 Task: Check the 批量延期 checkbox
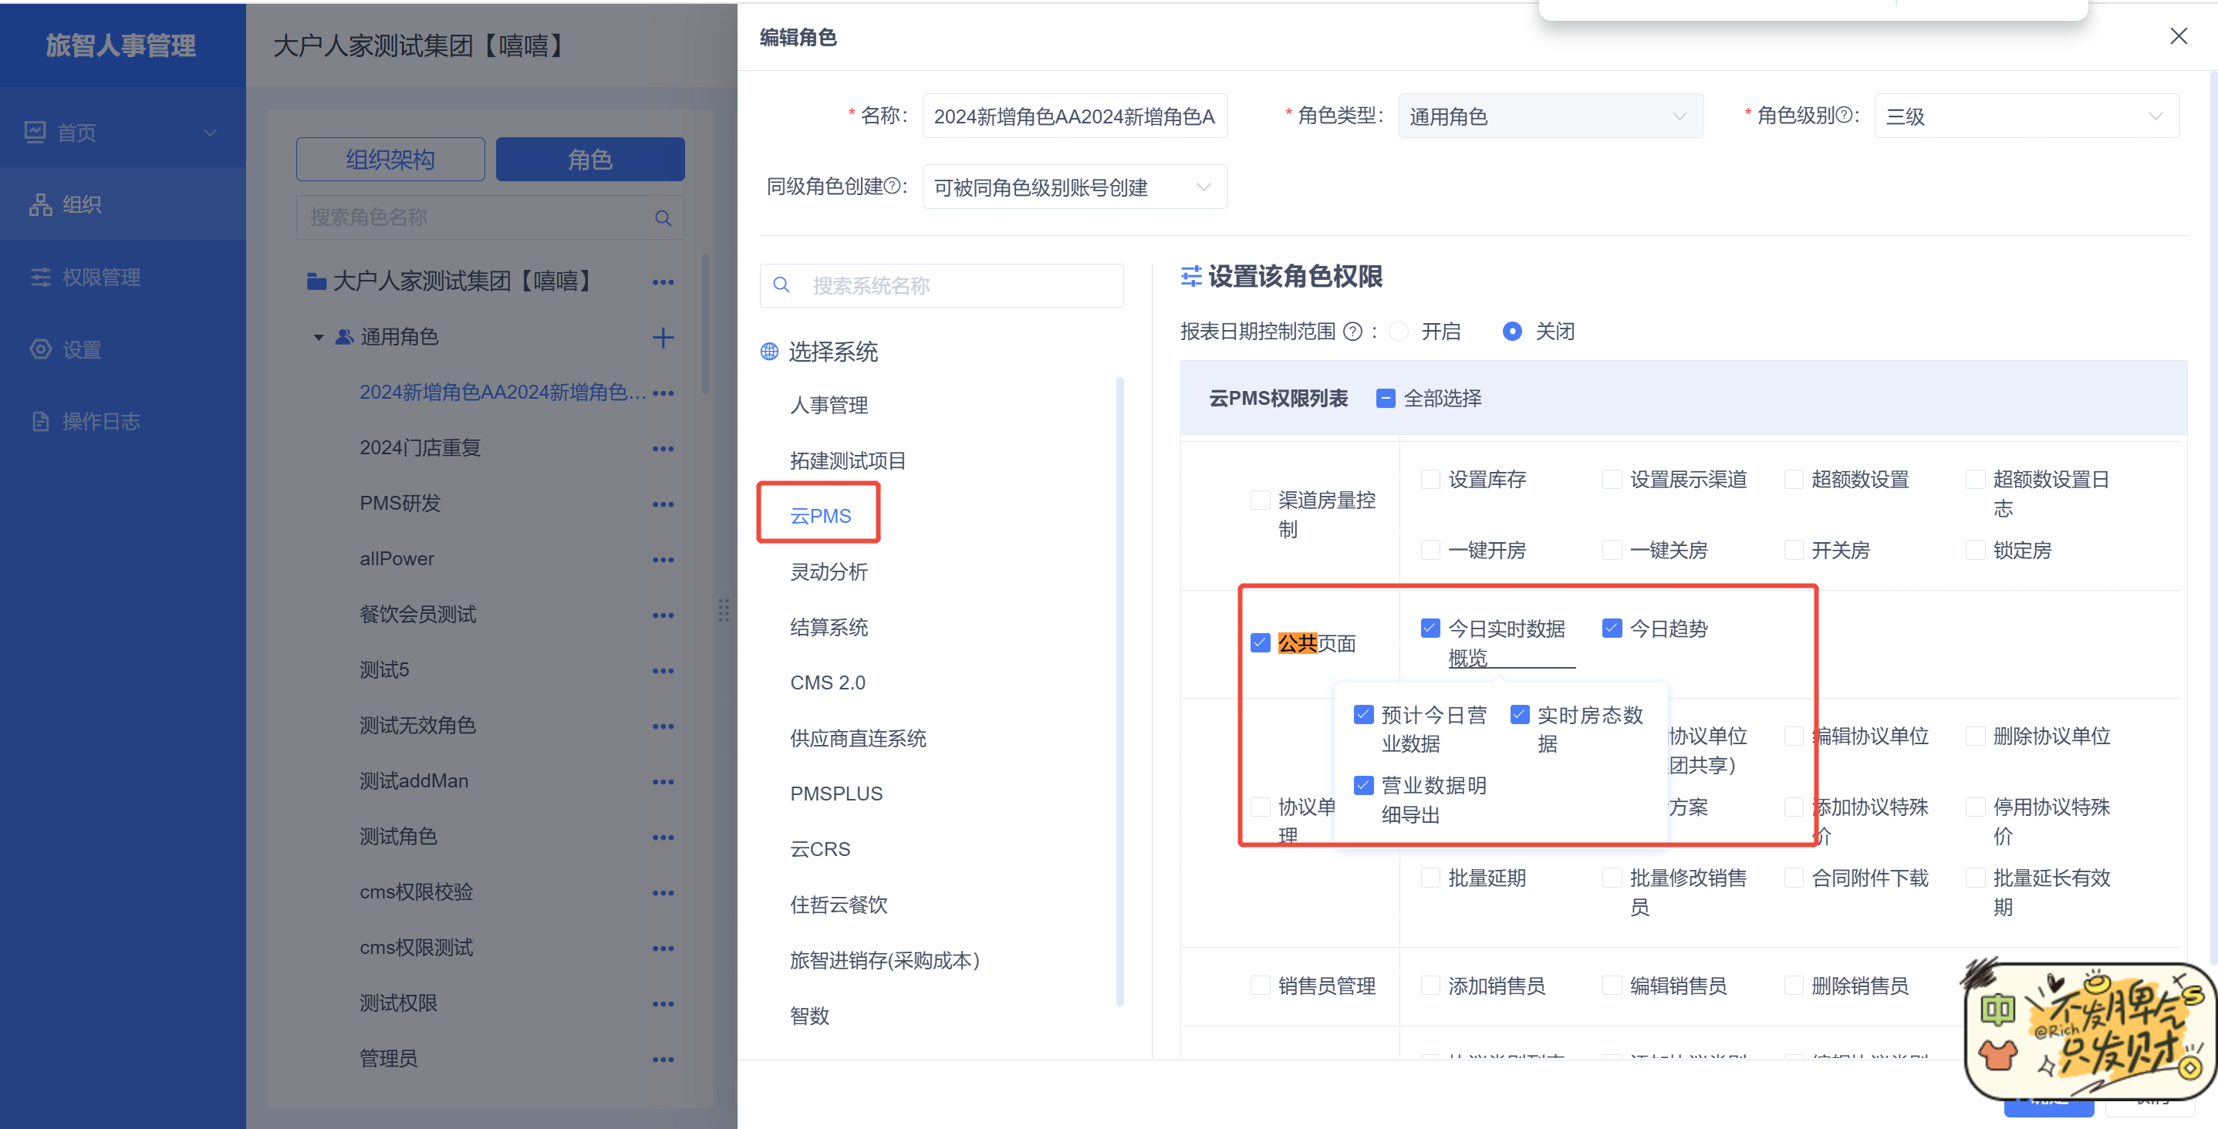point(1430,877)
